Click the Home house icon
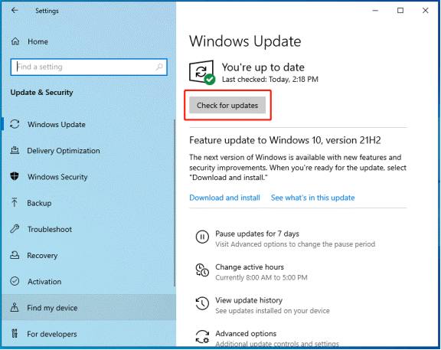The image size is (441, 350). point(15,41)
